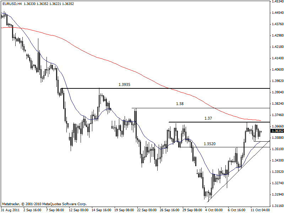Screen dimensions: 284x213
Task: Click the 1.37 resistance level label
Action: [208, 118]
